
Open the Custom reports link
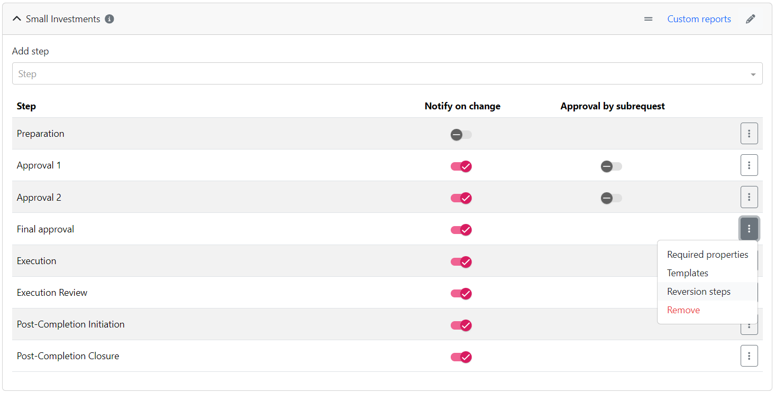click(x=699, y=19)
